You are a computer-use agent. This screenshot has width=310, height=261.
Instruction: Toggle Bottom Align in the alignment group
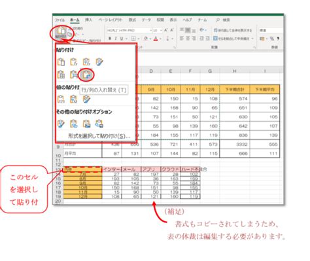pos(194,30)
